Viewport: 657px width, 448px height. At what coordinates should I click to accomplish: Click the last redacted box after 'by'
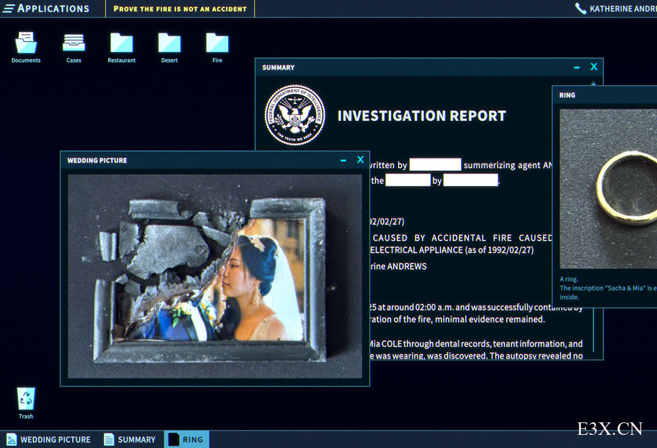pos(470,180)
